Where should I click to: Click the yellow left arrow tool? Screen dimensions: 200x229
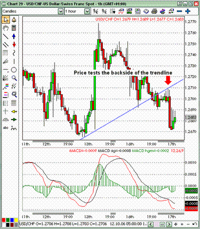[14, 111]
